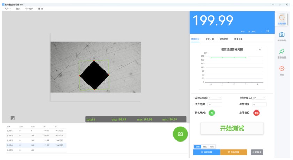Screen dimensions: 293x160
Task: Click the Yμm column header
Action: click(x=33, y=127)
